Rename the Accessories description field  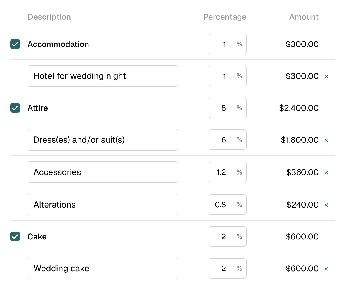click(x=103, y=172)
